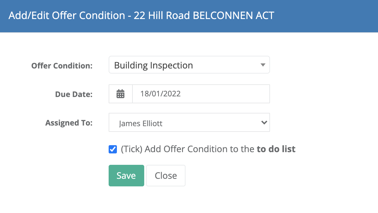Image resolution: width=378 pixels, height=213 pixels.
Task: Expand the Assigned To dropdown
Action: point(189,122)
